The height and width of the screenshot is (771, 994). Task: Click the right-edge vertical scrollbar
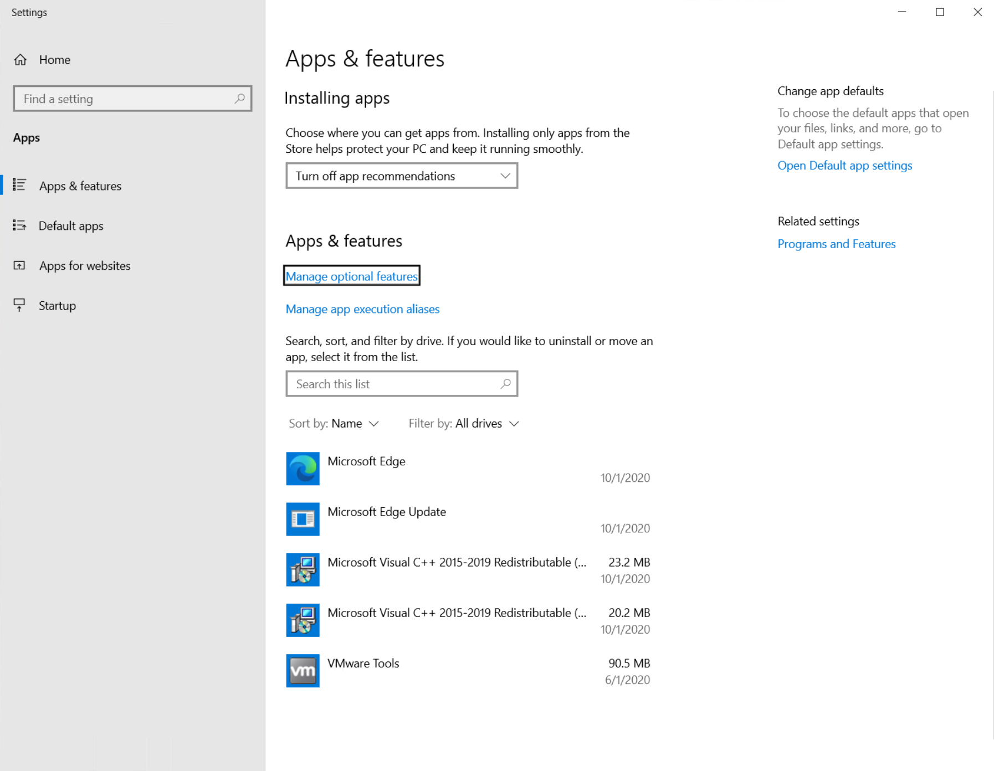tap(992, 415)
